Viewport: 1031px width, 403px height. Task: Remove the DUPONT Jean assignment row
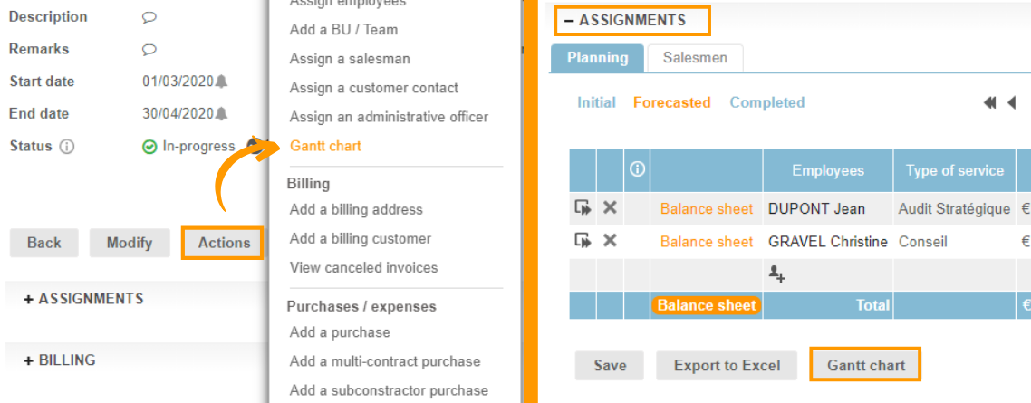(610, 208)
